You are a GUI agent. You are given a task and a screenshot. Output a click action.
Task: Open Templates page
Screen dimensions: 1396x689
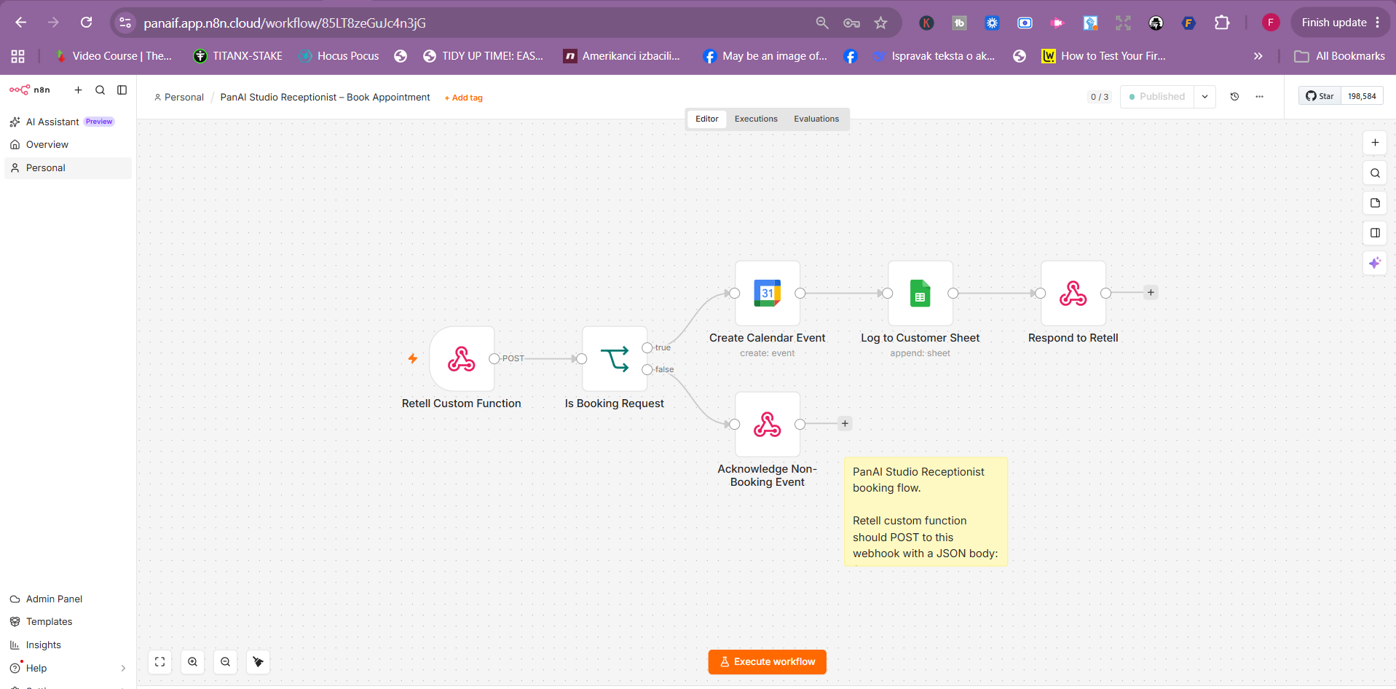68,621
